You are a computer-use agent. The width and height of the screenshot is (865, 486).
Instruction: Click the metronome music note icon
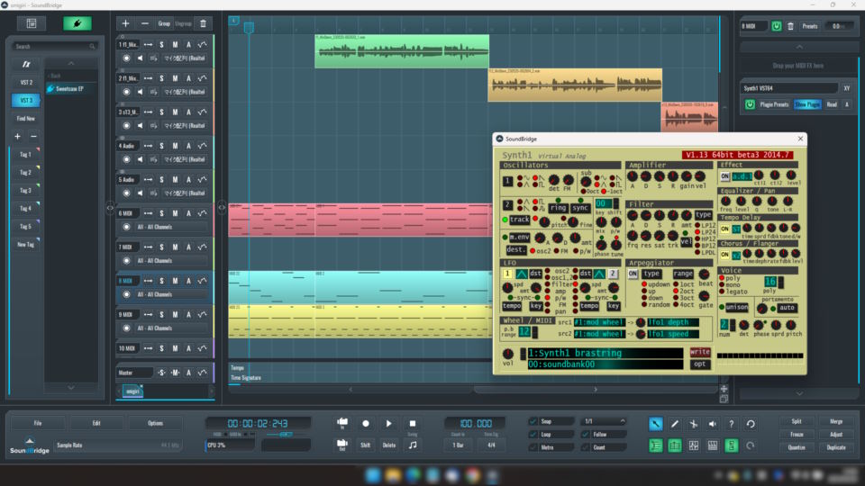tap(413, 445)
